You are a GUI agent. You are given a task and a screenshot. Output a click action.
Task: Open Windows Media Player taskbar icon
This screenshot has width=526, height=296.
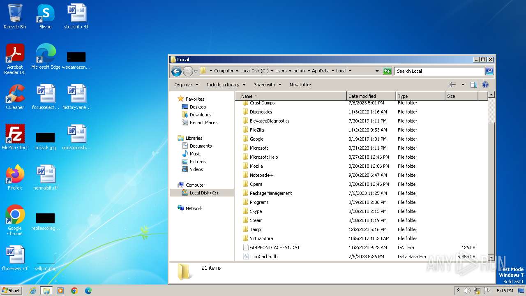(60, 291)
